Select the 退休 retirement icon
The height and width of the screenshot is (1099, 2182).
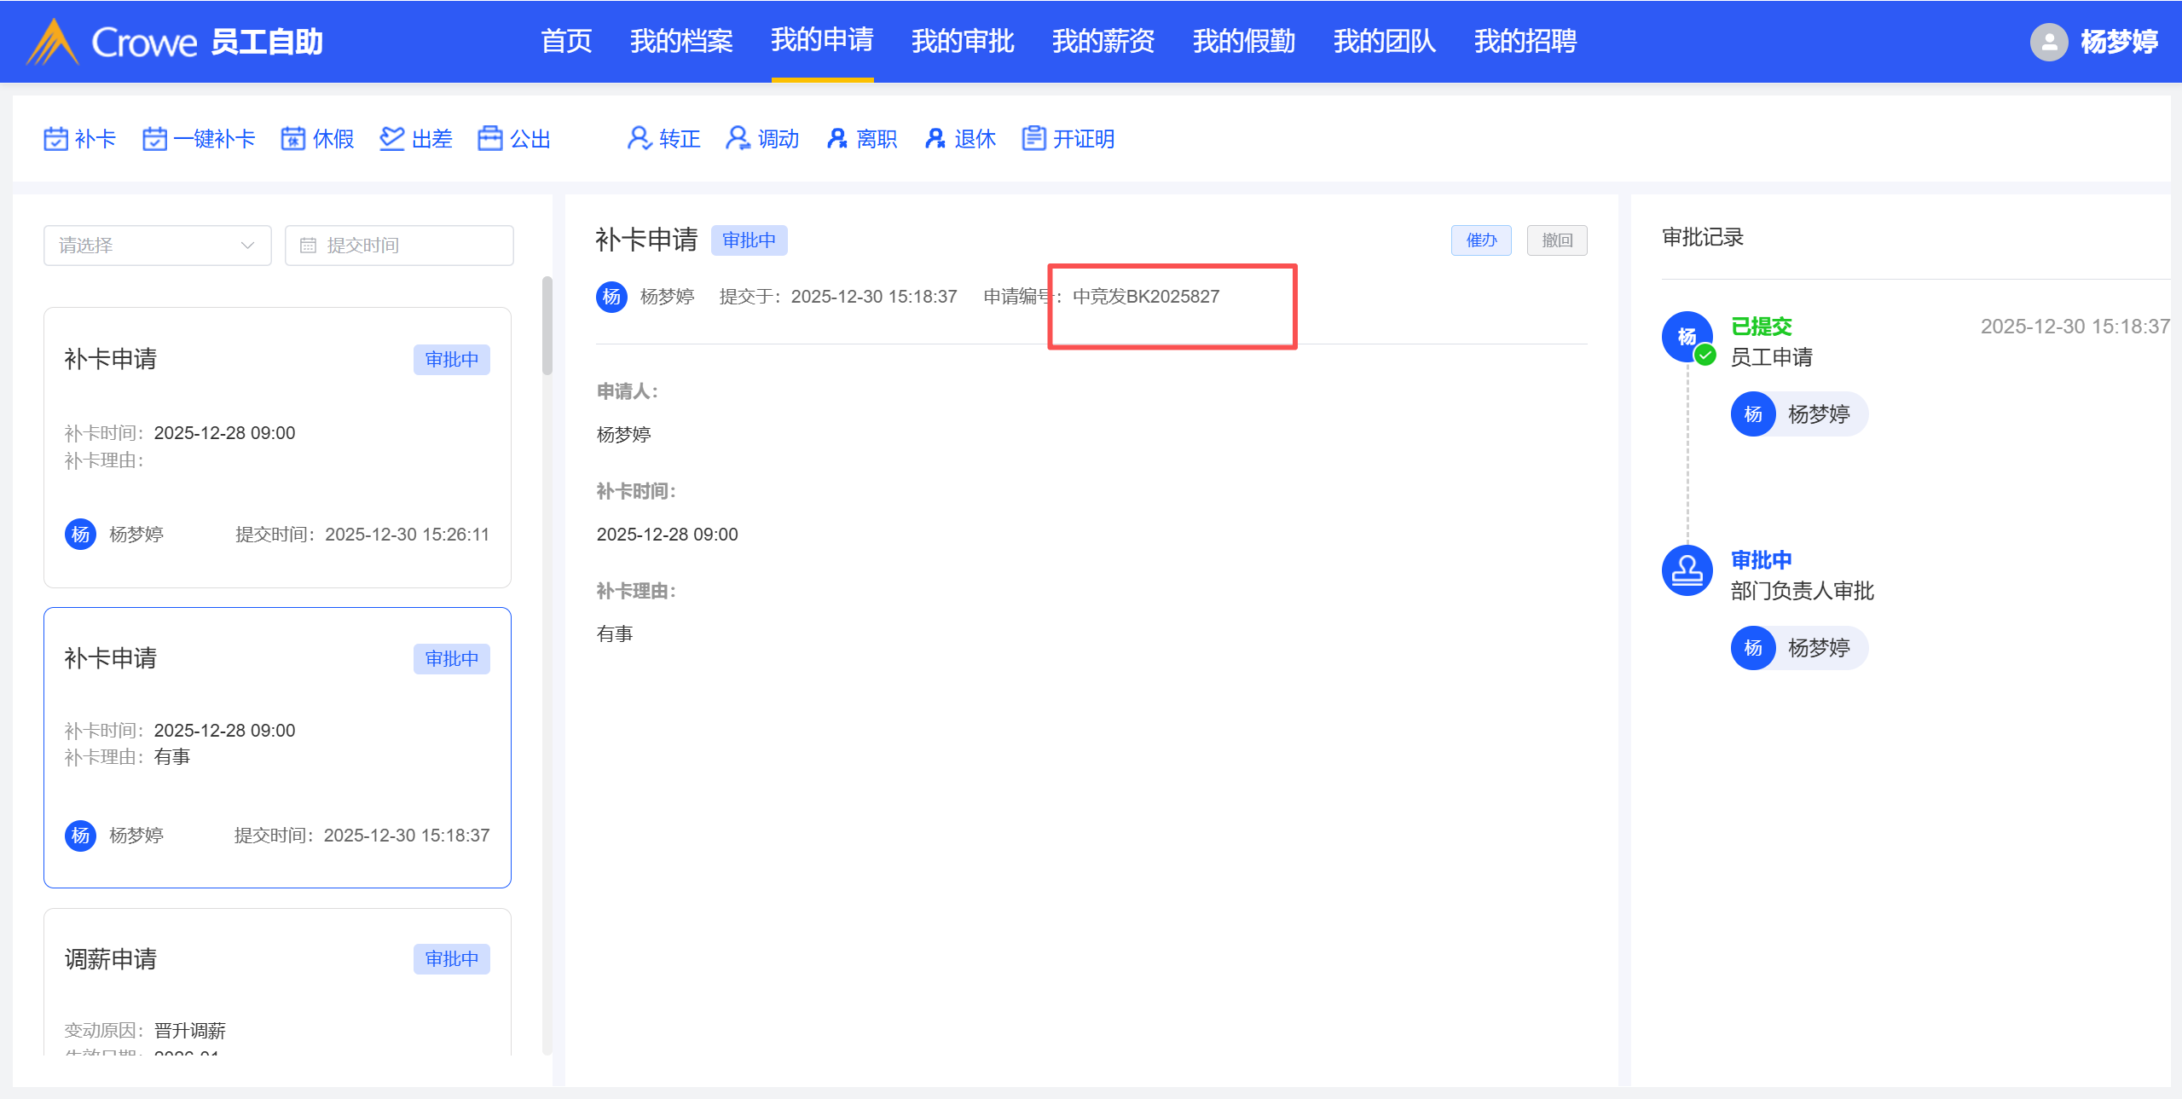point(935,139)
